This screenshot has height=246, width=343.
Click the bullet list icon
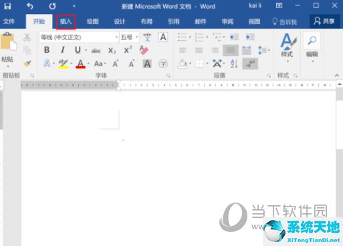tap(183, 37)
